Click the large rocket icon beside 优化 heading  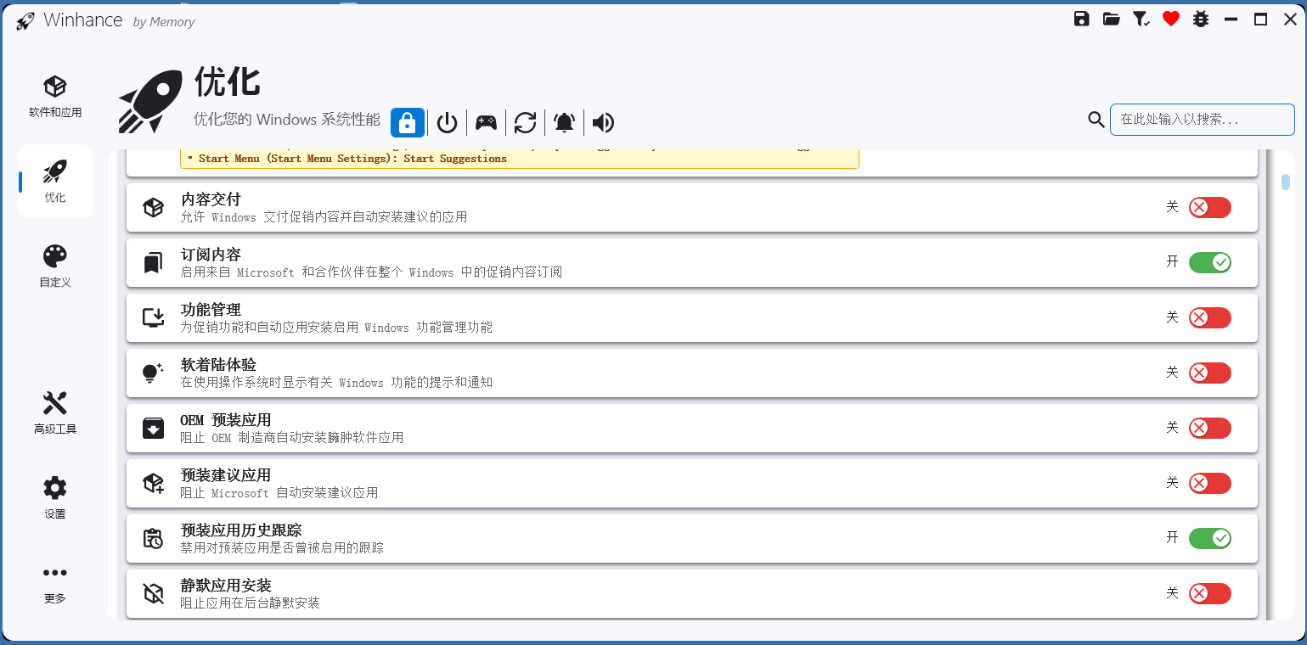pos(150,102)
